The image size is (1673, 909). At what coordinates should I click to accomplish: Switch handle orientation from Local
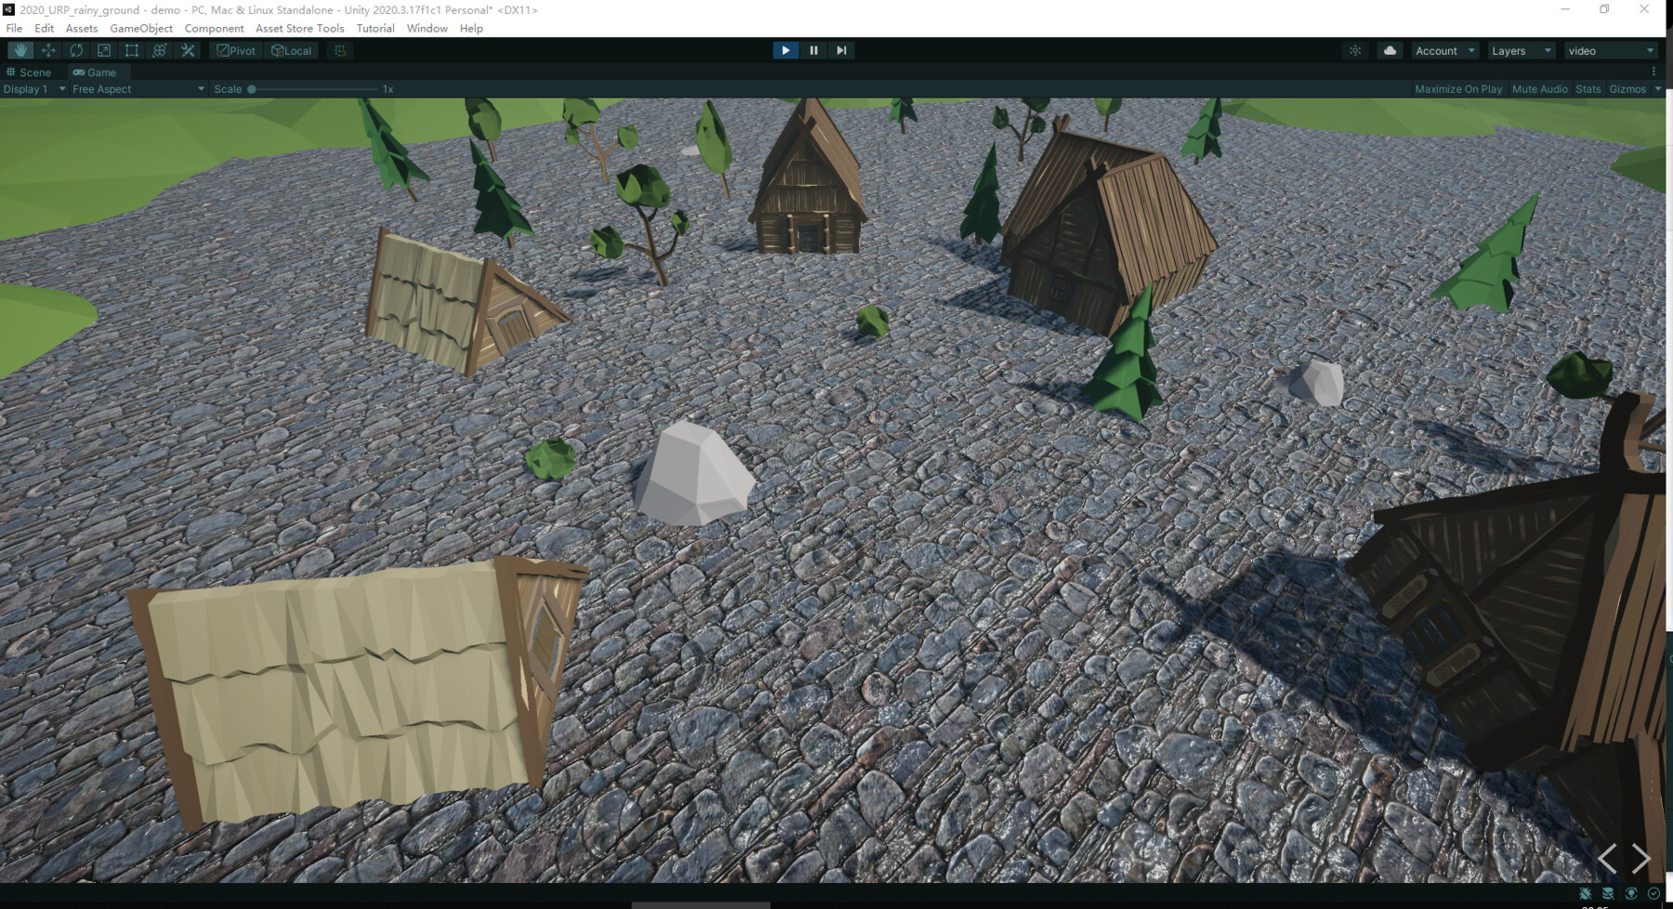(291, 50)
